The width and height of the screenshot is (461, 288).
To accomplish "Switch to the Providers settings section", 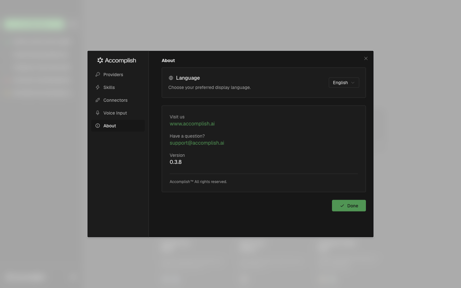I will coord(113,74).
